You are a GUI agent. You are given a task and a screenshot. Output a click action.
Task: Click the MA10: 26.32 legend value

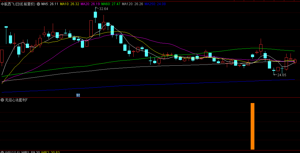coord(69,4)
